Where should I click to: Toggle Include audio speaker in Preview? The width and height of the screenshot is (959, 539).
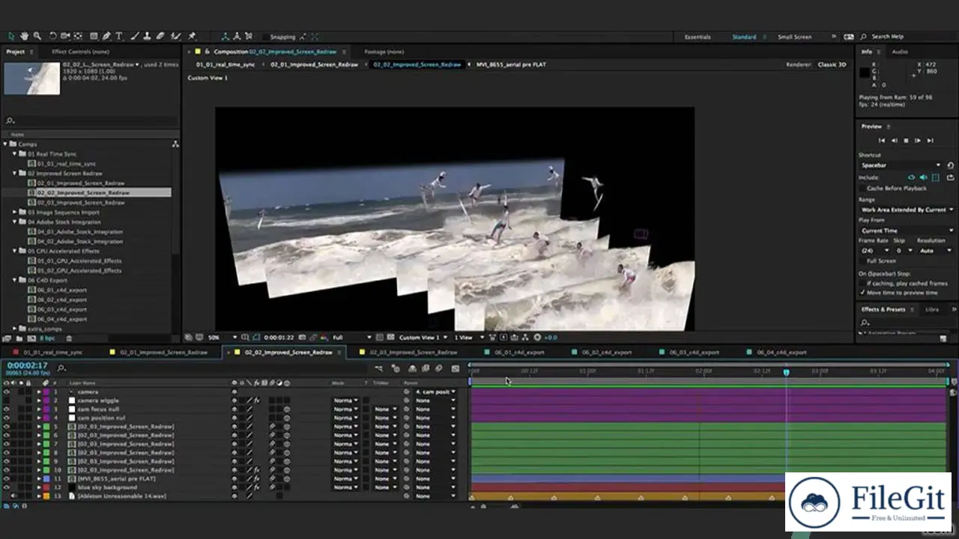coord(923,177)
